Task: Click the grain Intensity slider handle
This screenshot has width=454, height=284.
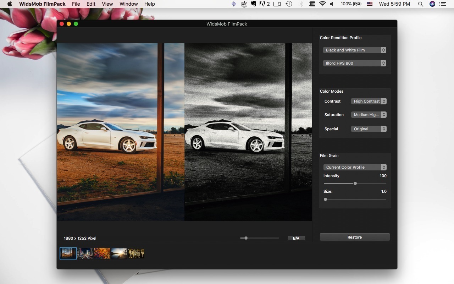Action: click(x=355, y=183)
